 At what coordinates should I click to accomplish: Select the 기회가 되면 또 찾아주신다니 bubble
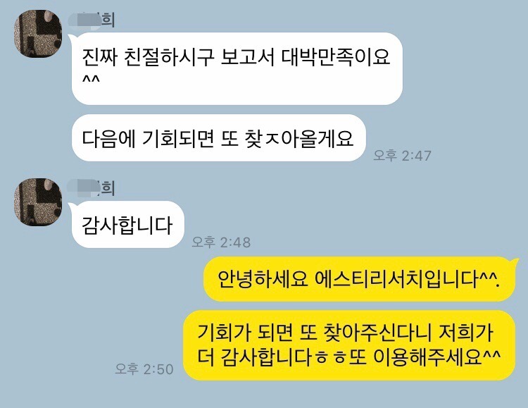pos(349,345)
